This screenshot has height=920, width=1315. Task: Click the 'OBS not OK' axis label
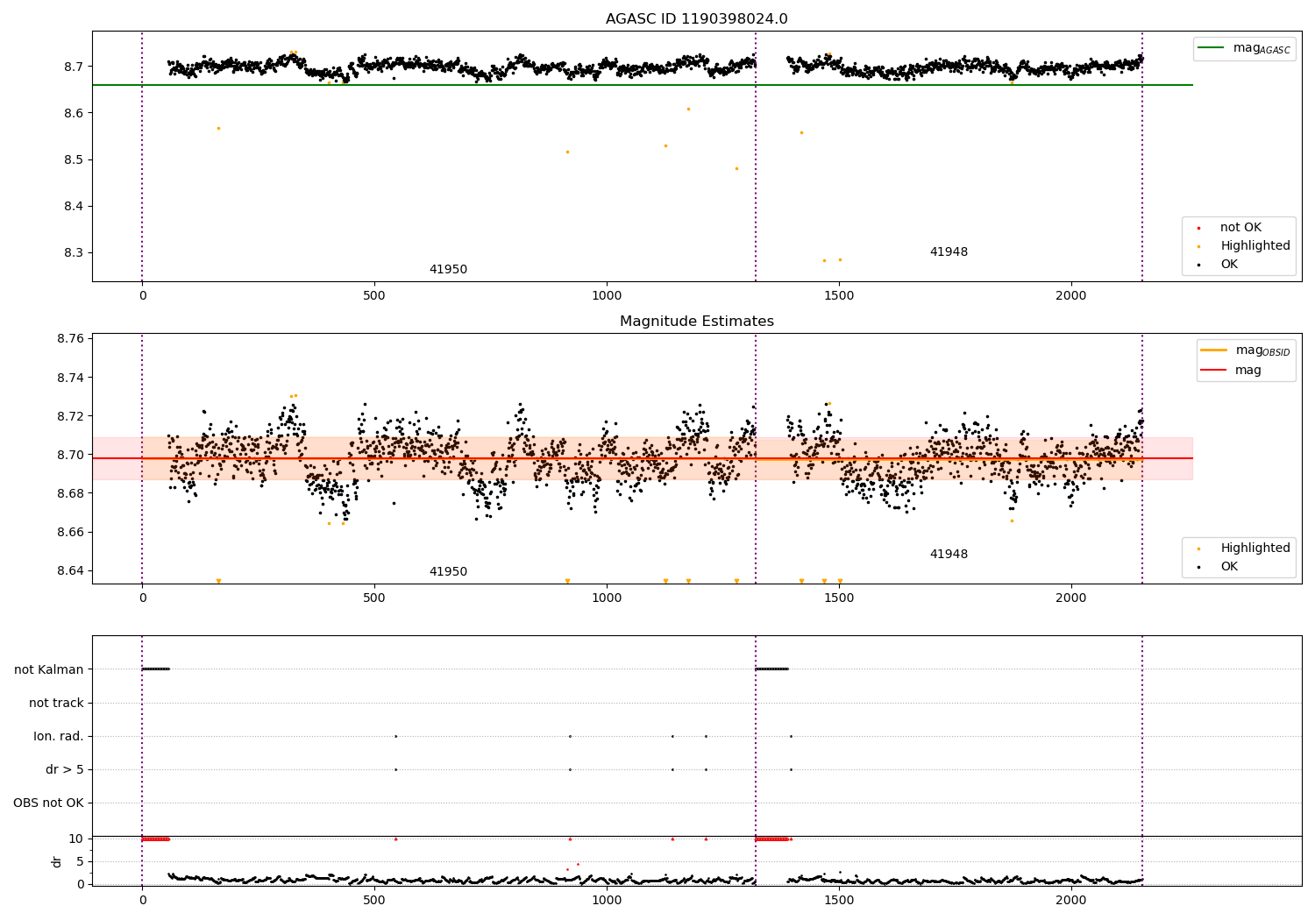click(x=48, y=803)
